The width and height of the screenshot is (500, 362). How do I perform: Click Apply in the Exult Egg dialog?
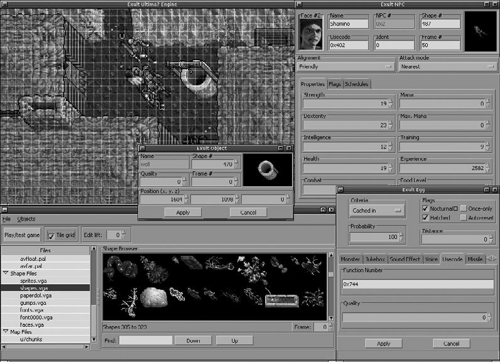click(383, 344)
